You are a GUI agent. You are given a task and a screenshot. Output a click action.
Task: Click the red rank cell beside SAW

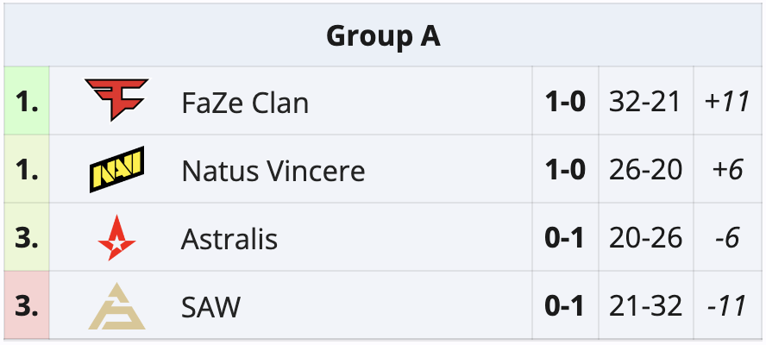pos(27,306)
